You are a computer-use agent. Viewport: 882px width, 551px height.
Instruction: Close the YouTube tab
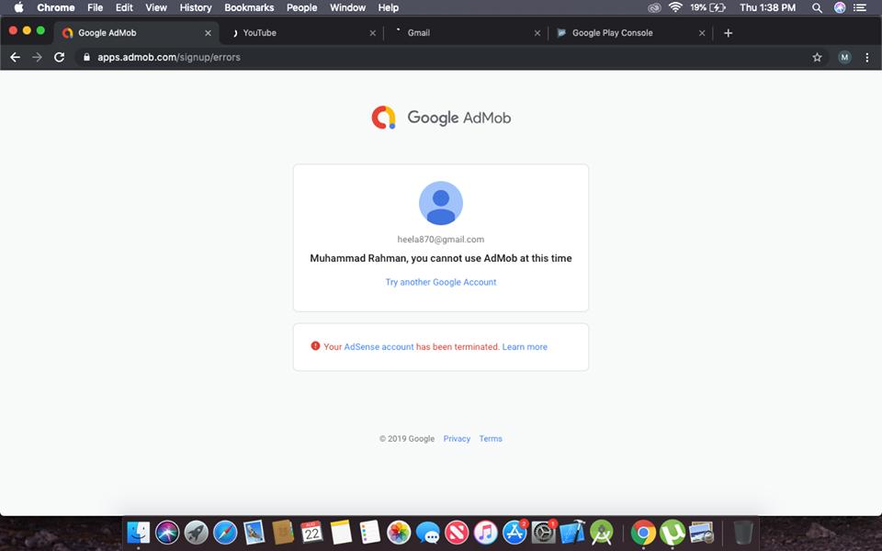372,33
